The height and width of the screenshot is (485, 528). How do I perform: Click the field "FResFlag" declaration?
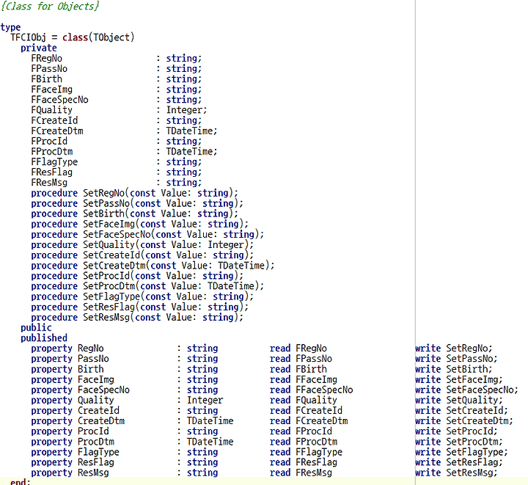pyautogui.click(x=52, y=172)
